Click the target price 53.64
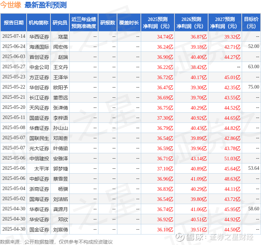This screenshot has width=261, height=245. click(x=254, y=168)
